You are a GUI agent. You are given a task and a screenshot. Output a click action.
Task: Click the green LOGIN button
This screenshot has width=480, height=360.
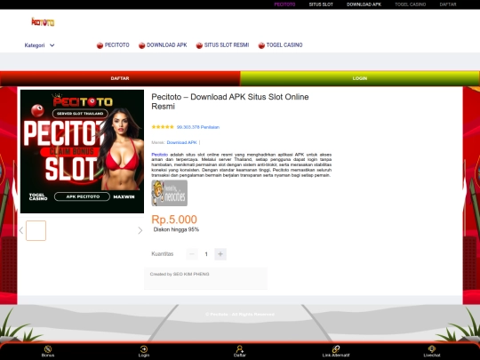click(x=360, y=78)
